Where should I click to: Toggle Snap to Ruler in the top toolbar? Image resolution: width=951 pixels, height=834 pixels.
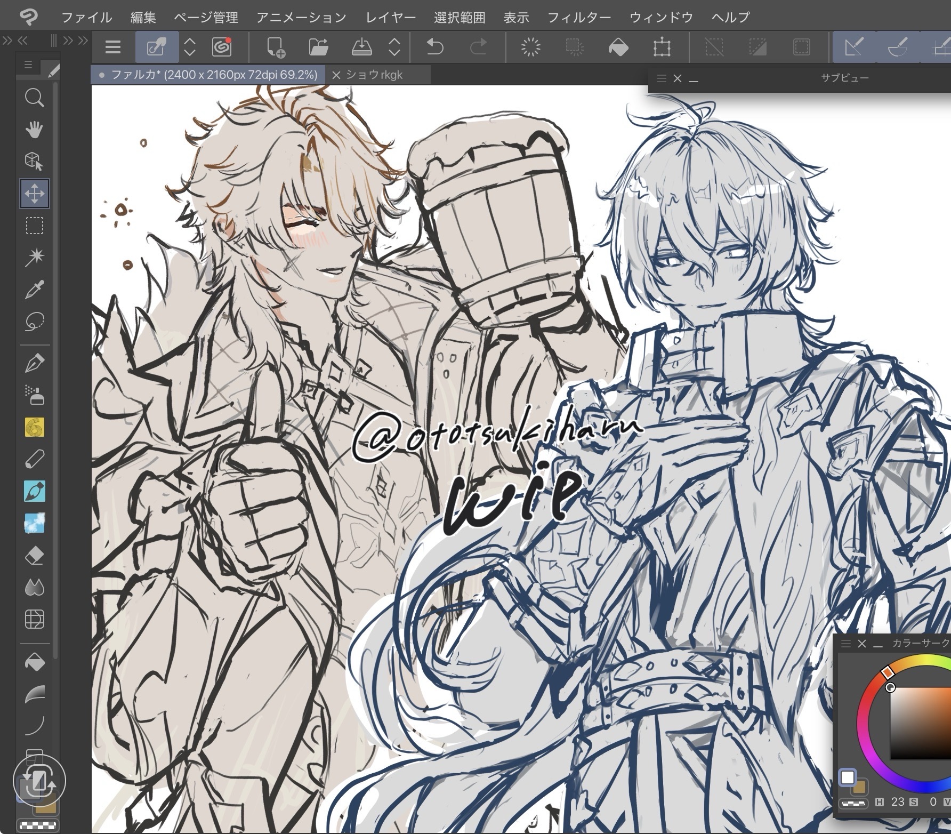854,47
